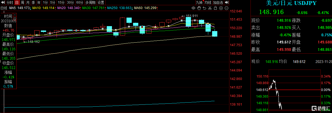Click the undo arrow icon
Screen dimensions: 332x113
click(x=204, y=8)
